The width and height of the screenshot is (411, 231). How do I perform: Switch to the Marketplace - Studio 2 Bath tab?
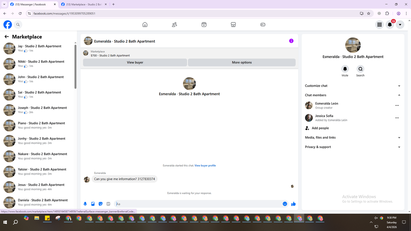pyautogui.click(x=84, y=4)
